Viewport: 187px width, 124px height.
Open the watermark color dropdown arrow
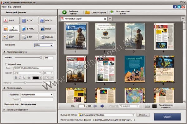pyautogui.click(x=41, y=78)
